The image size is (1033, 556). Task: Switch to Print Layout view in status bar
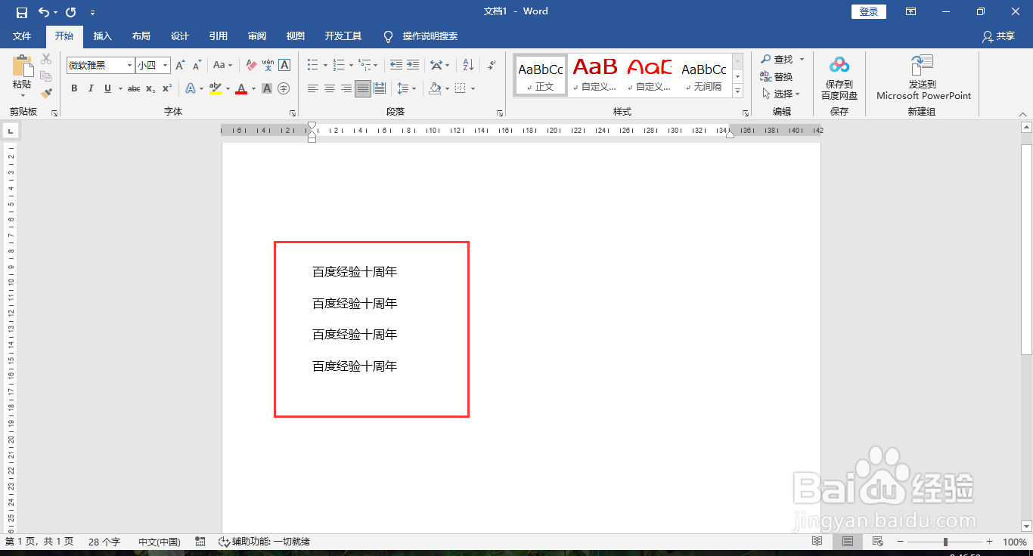(x=848, y=542)
